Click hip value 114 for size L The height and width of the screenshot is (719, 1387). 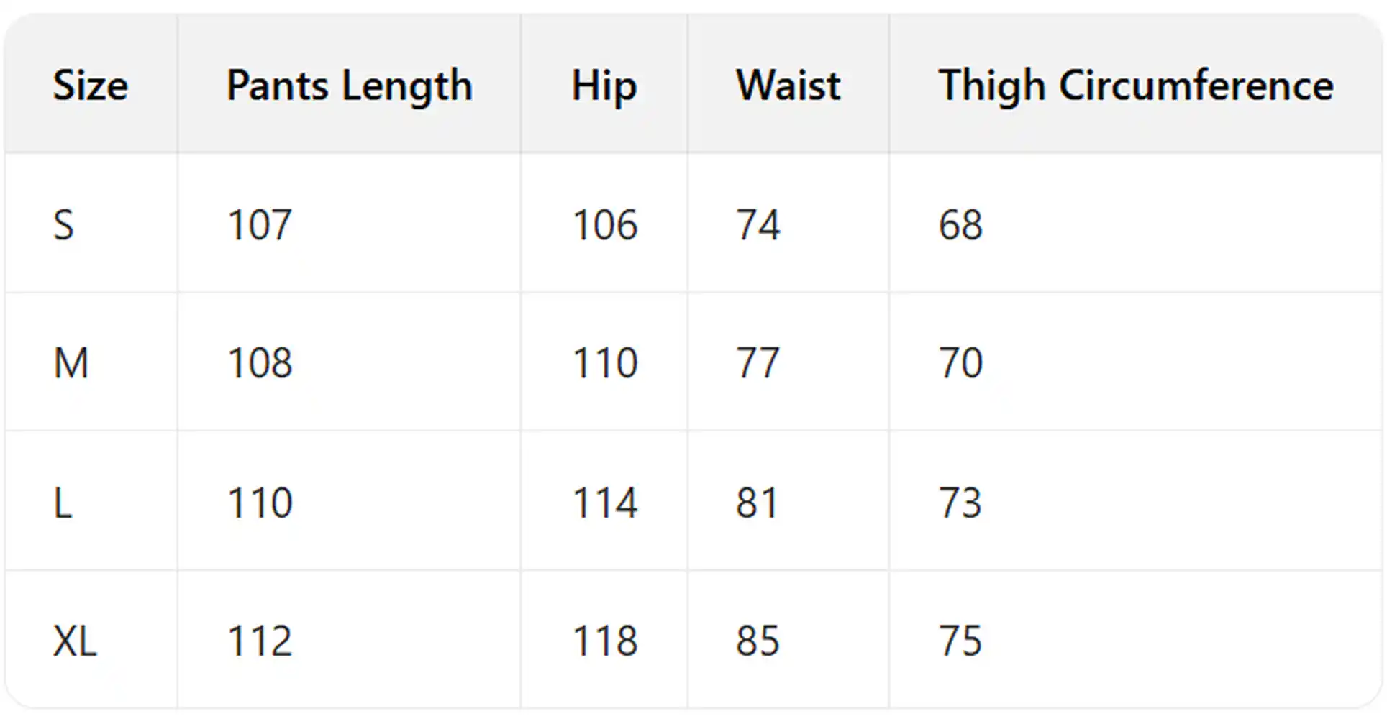(605, 502)
